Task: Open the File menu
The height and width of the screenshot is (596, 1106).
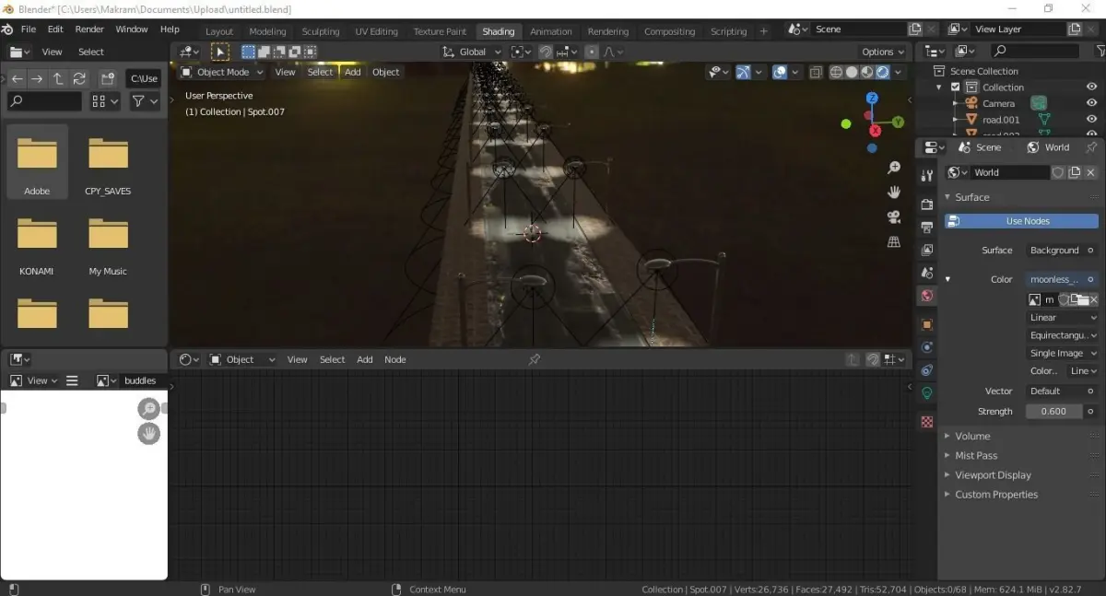Action: point(29,29)
